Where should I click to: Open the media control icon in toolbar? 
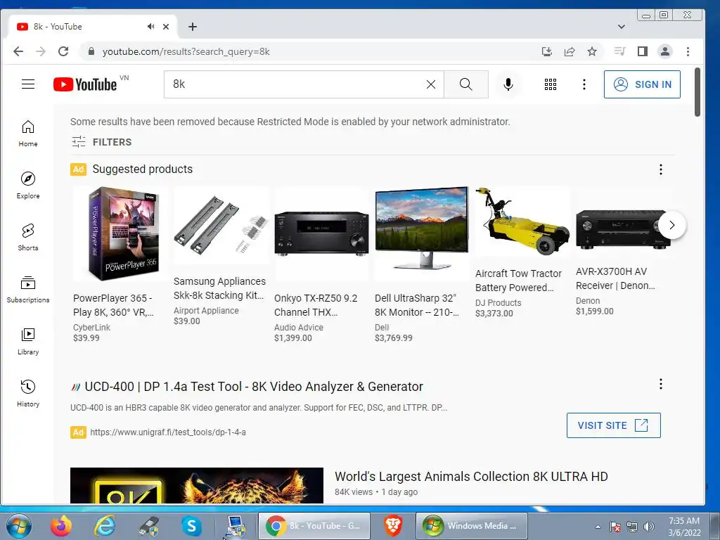click(620, 51)
